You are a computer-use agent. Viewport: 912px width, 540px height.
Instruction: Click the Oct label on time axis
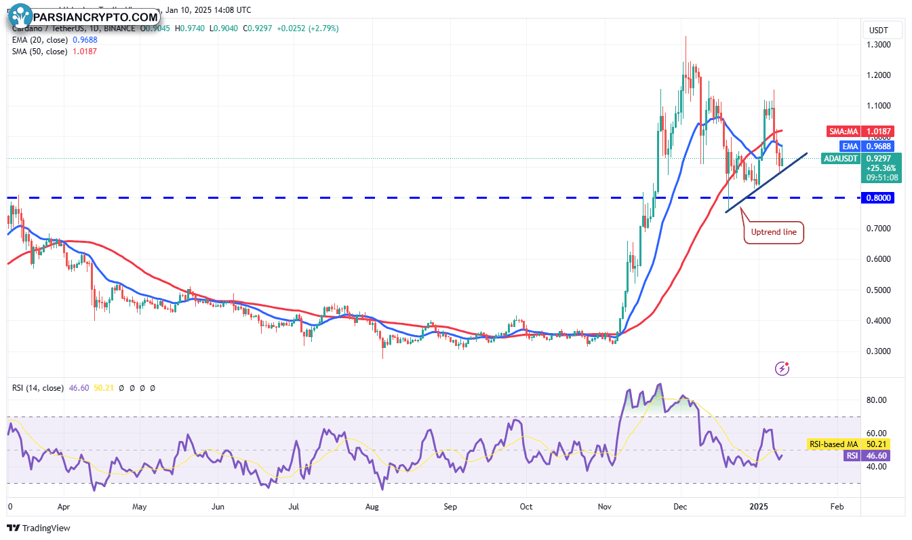[x=526, y=507]
